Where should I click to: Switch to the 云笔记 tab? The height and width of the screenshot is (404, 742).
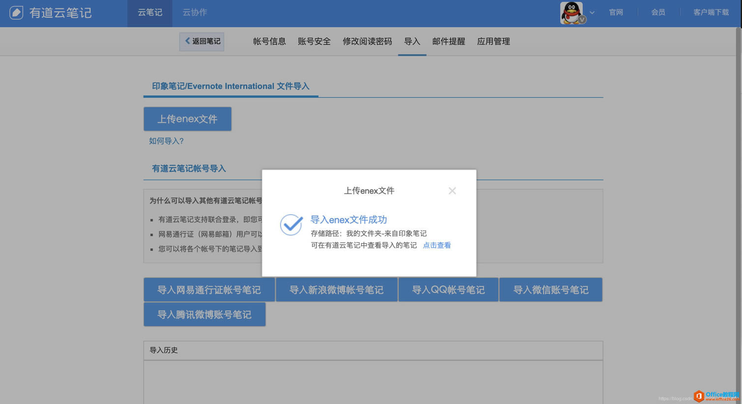[149, 13]
